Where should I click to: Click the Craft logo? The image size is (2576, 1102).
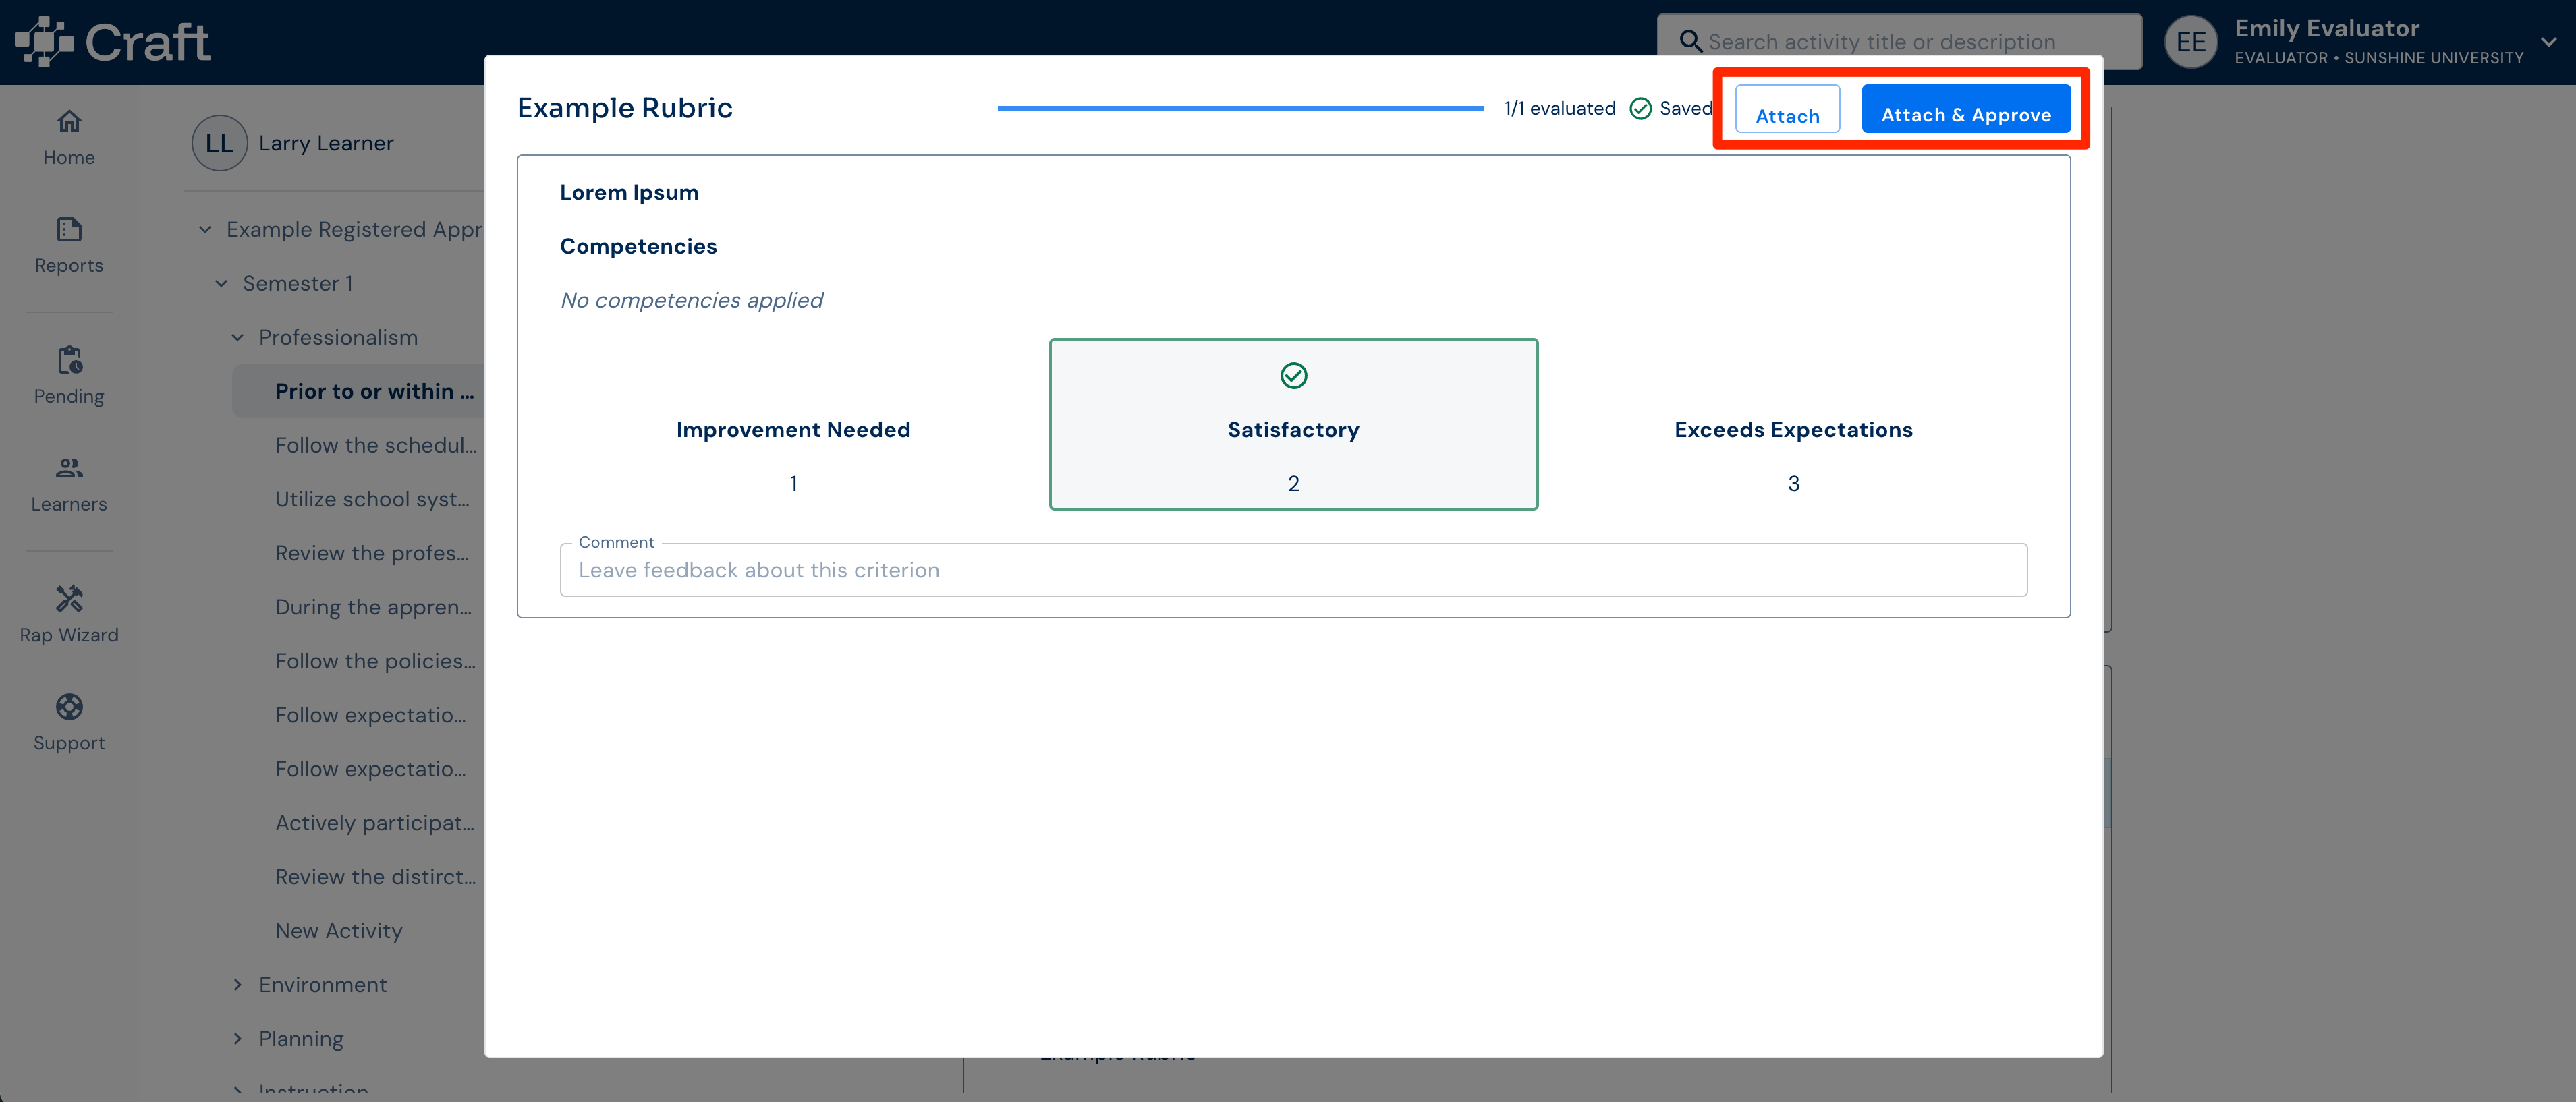click(x=112, y=42)
